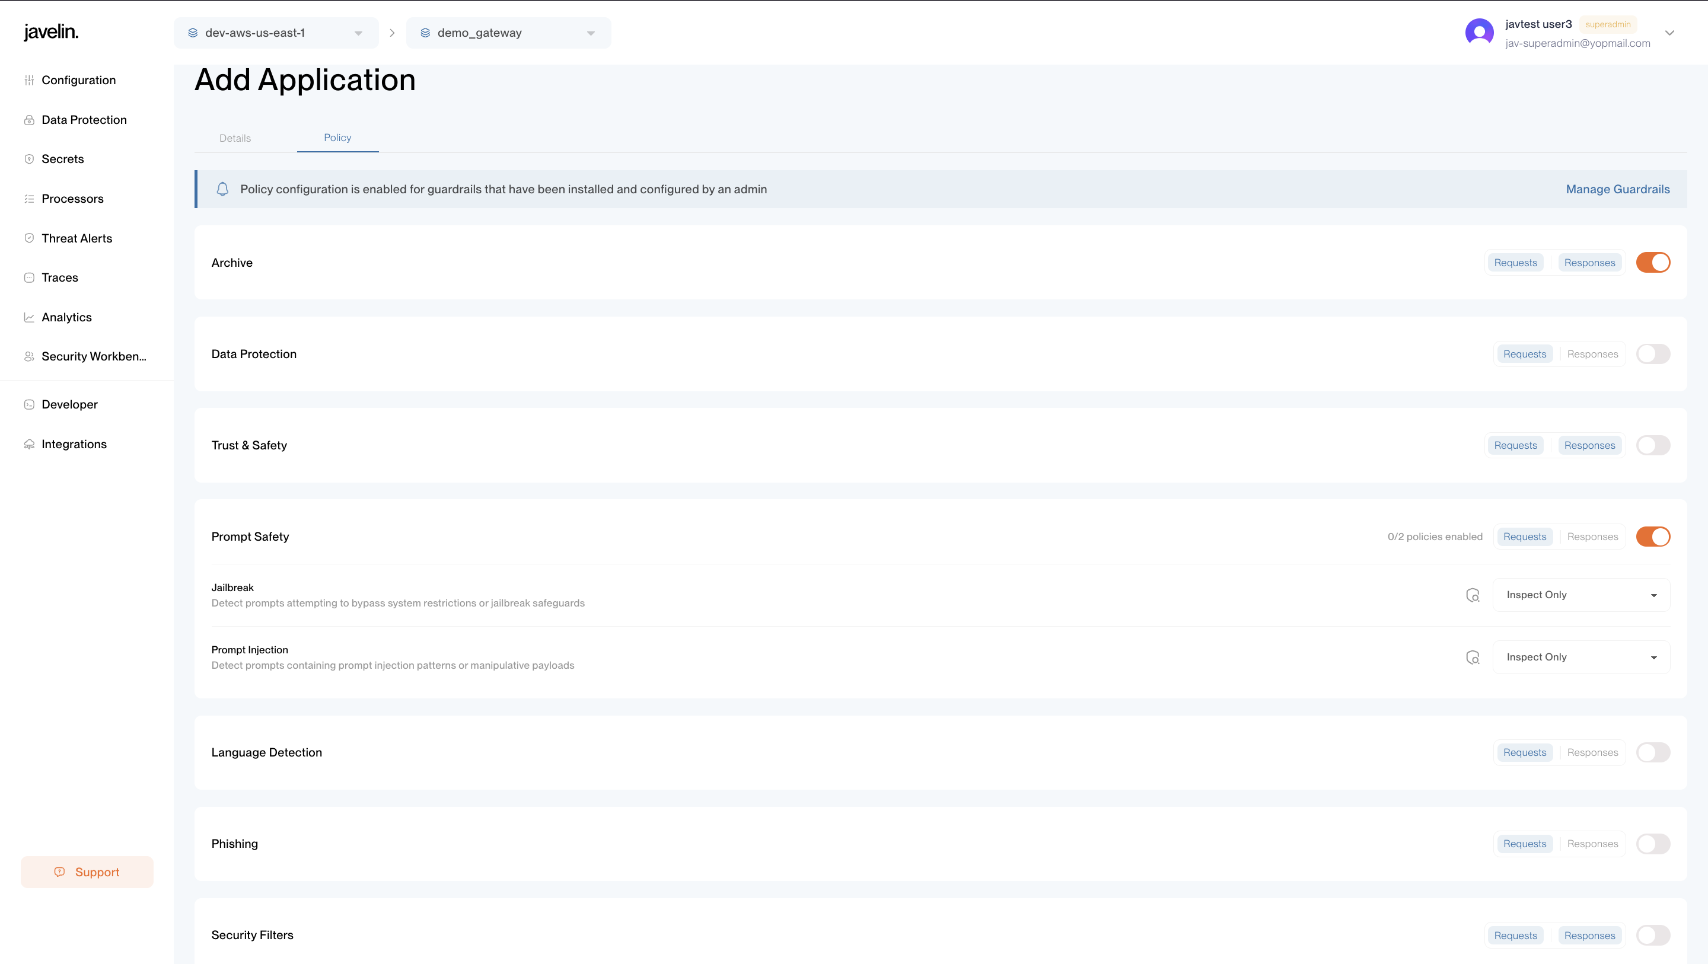
Task: Click the Security Workbench icon
Action: click(x=29, y=357)
